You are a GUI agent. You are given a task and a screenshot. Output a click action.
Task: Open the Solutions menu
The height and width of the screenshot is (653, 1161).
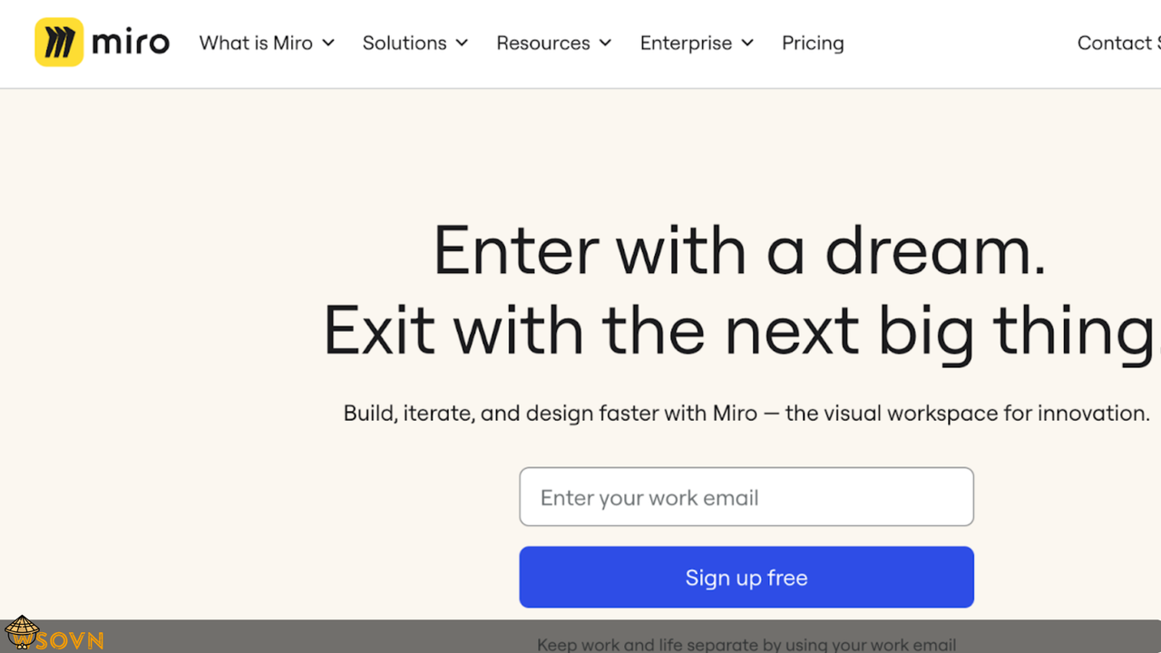click(x=415, y=43)
